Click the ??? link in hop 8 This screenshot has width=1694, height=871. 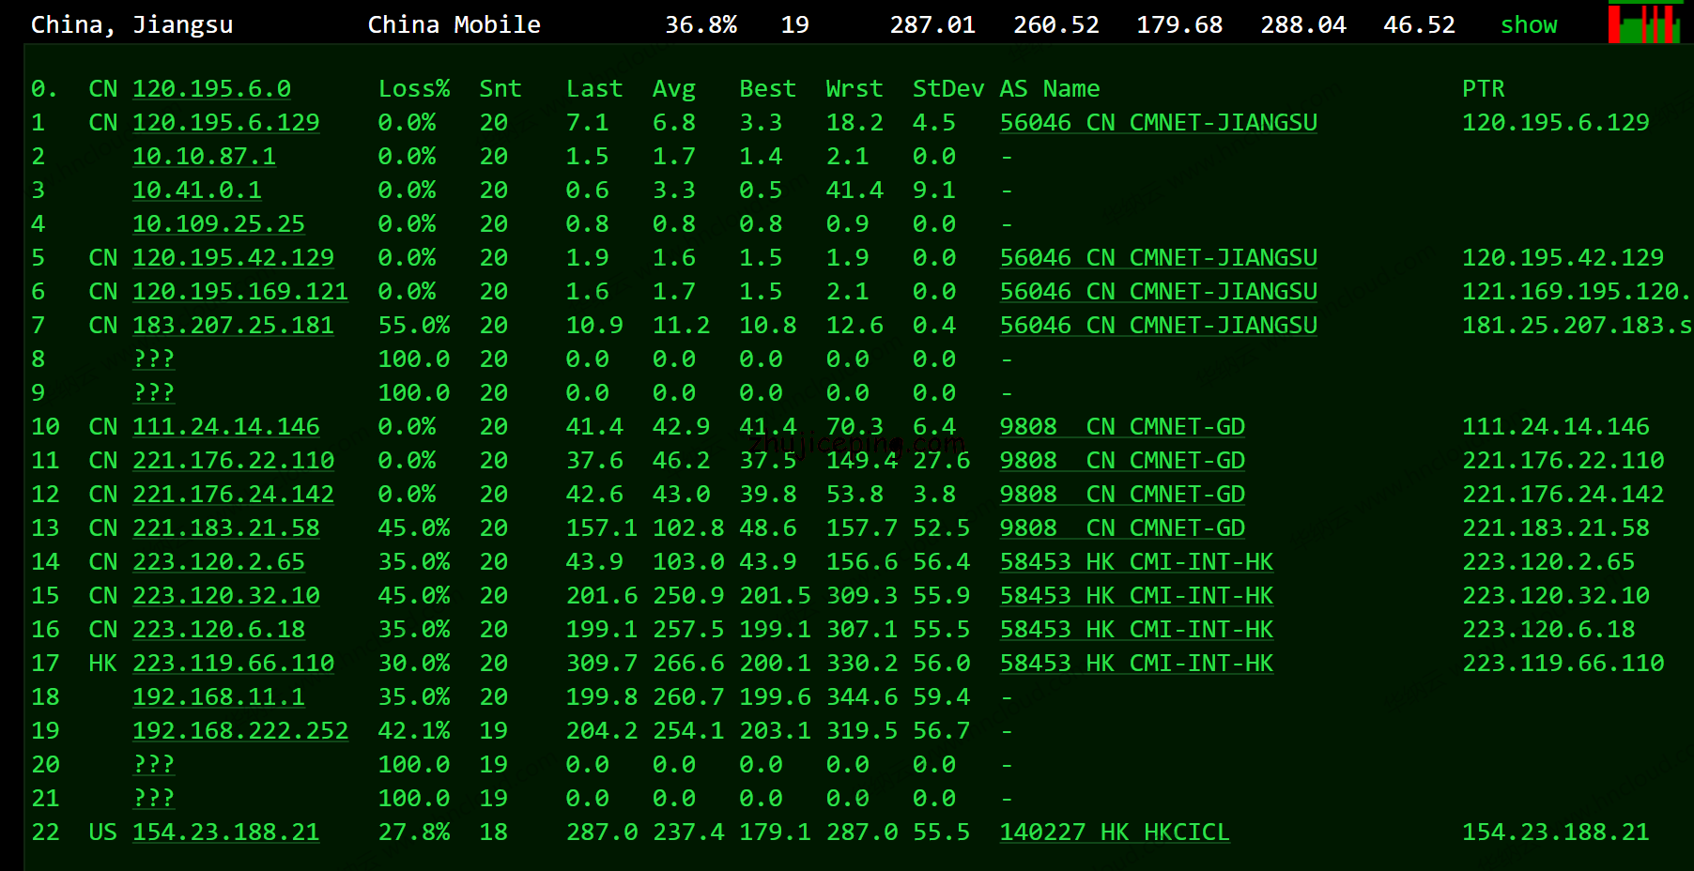click(x=154, y=359)
